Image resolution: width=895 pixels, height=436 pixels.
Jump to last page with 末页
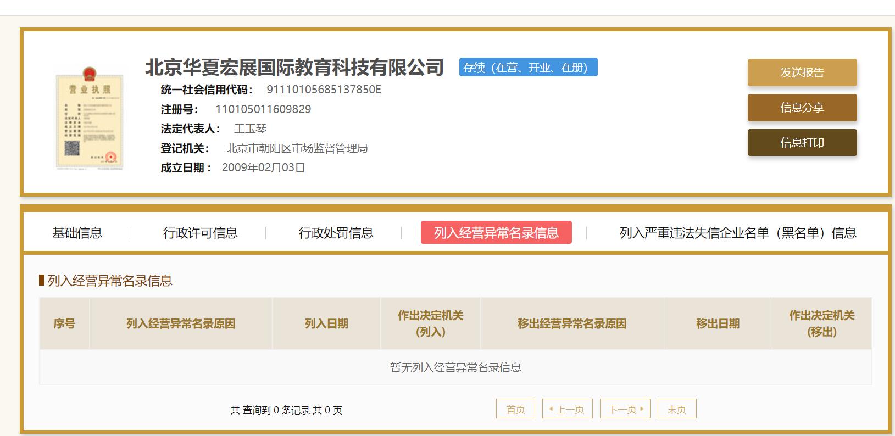click(x=677, y=409)
